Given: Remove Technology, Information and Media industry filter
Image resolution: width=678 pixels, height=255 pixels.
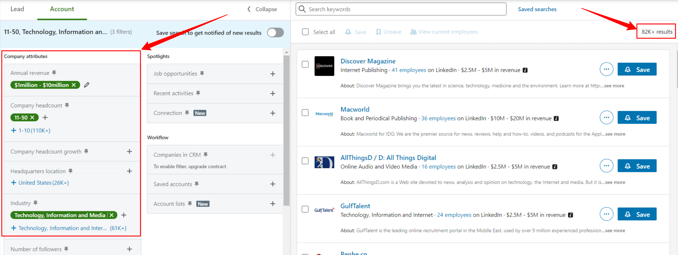Looking at the screenshot, I should pyautogui.click(x=112, y=215).
